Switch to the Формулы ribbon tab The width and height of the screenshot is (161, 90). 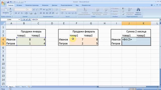[x=45, y=5]
